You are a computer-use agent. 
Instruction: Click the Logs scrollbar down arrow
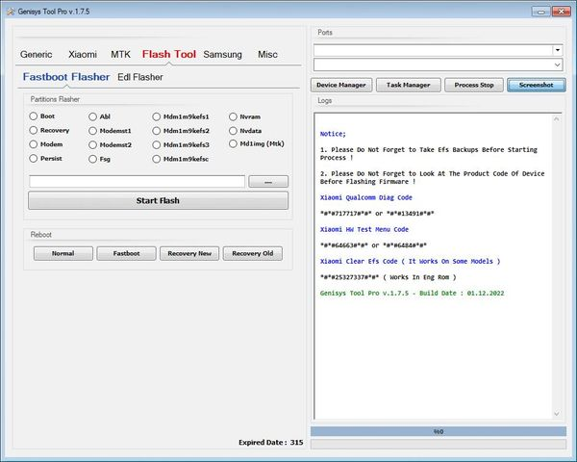point(557,414)
